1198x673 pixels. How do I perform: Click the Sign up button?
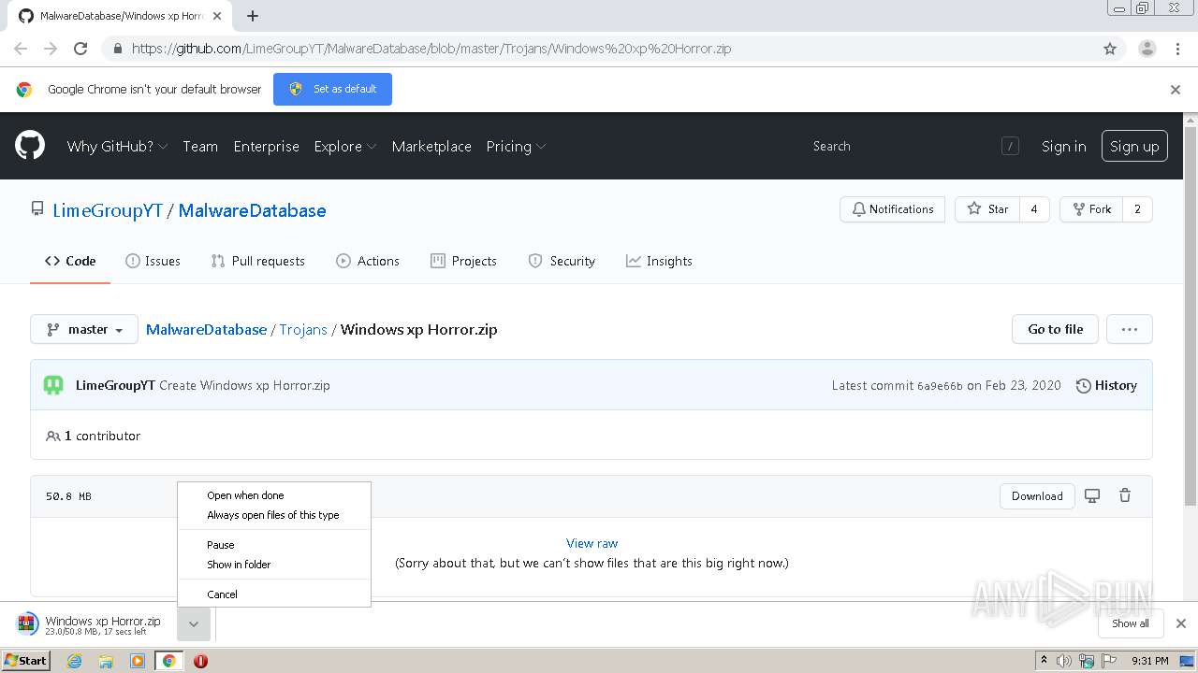(x=1134, y=146)
